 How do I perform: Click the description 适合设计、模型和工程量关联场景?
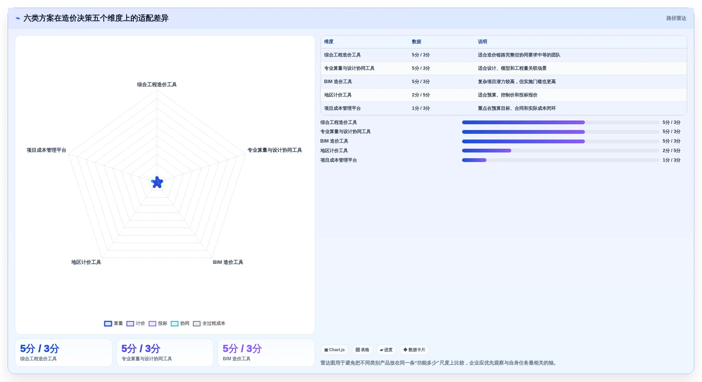pos(512,68)
